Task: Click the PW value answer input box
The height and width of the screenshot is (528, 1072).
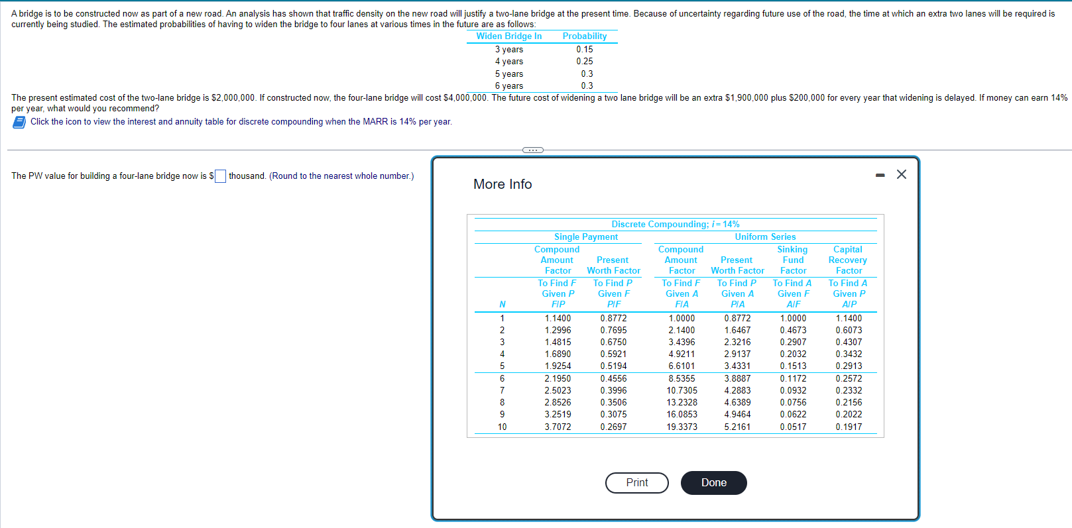Action: [220, 176]
